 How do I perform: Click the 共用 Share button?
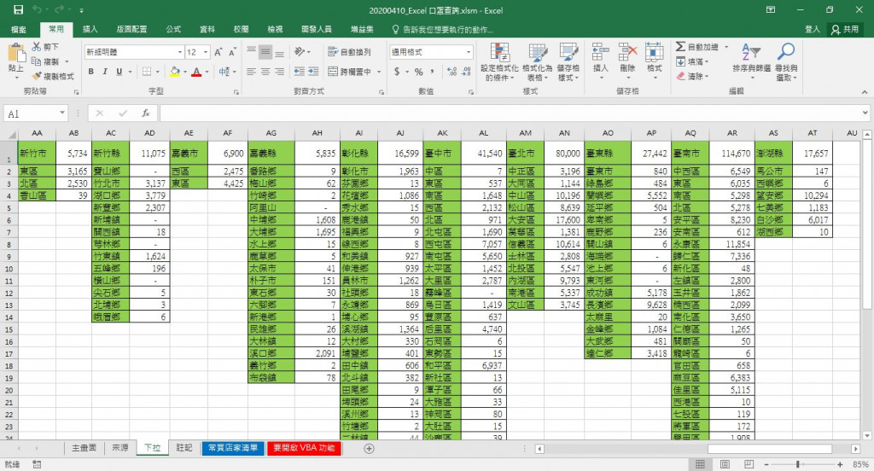[x=845, y=30]
